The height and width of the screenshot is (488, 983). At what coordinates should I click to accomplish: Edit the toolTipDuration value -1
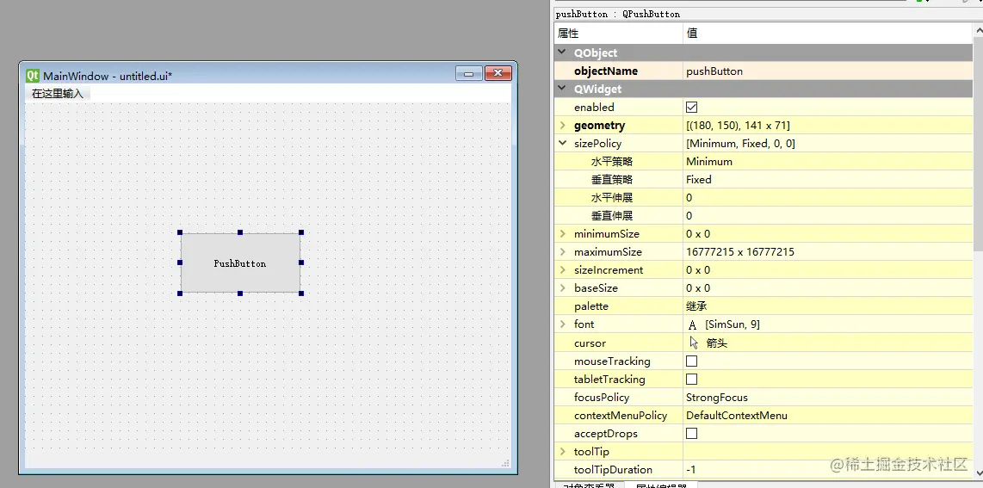829,470
